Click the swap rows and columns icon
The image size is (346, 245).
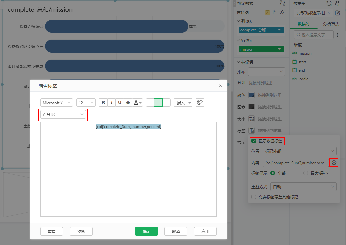283,3
